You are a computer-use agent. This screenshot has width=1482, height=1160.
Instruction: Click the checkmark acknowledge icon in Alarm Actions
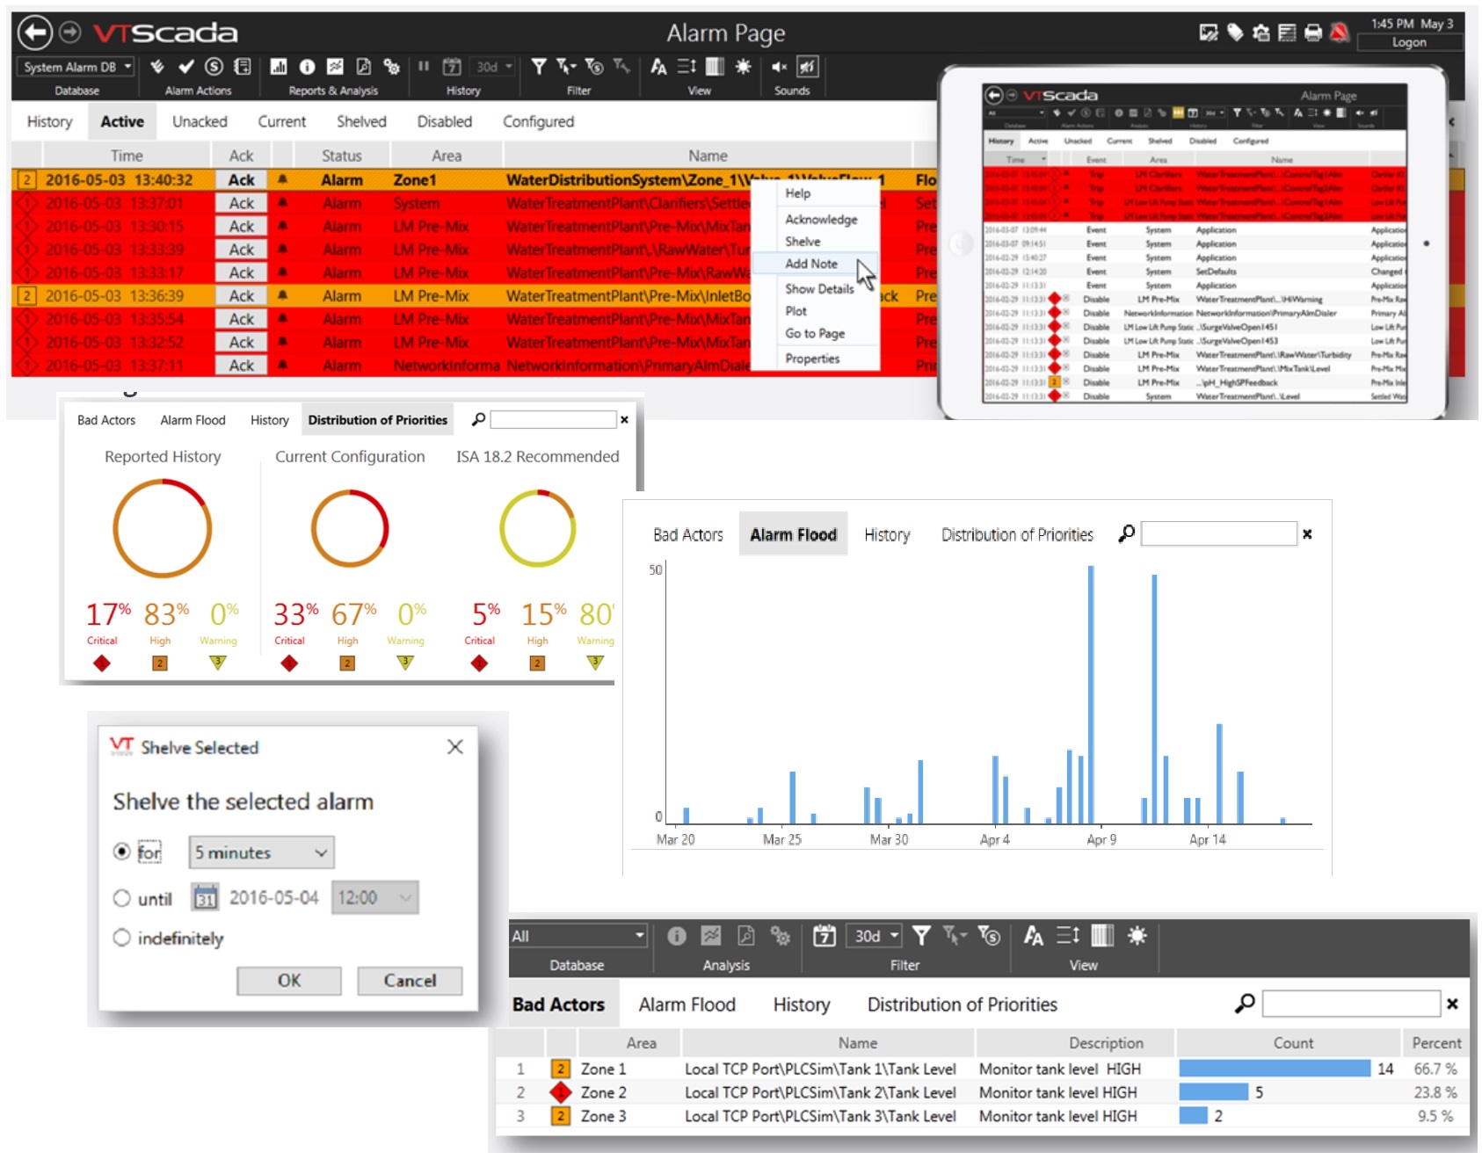coord(186,67)
